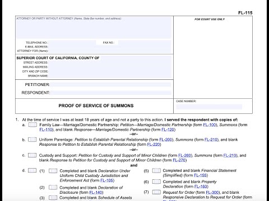Click the City and Zip Code field
The image size is (269, 201).
click(x=110, y=71)
